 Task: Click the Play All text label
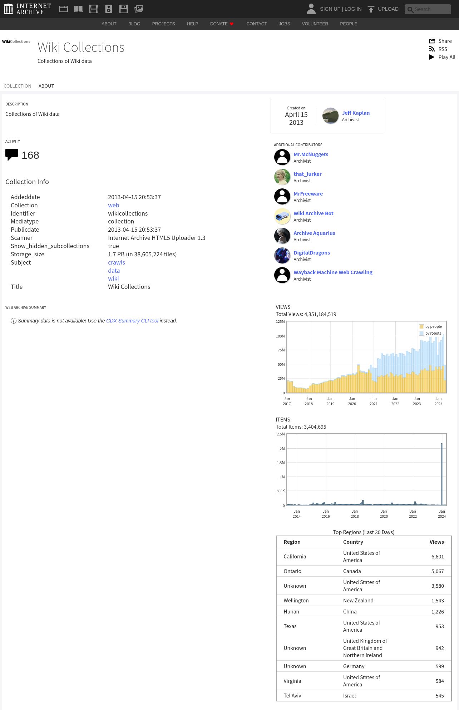click(x=447, y=57)
